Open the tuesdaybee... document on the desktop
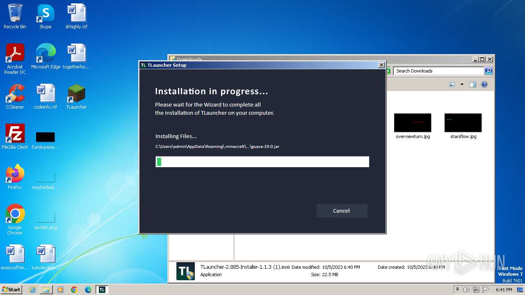The width and height of the screenshot is (525, 295). [46, 257]
